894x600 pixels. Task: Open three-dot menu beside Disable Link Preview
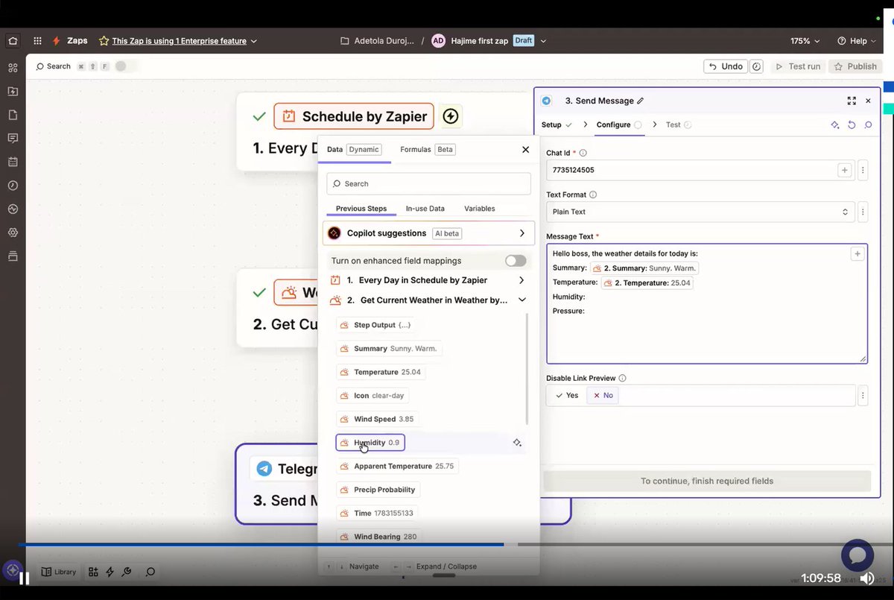click(863, 395)
